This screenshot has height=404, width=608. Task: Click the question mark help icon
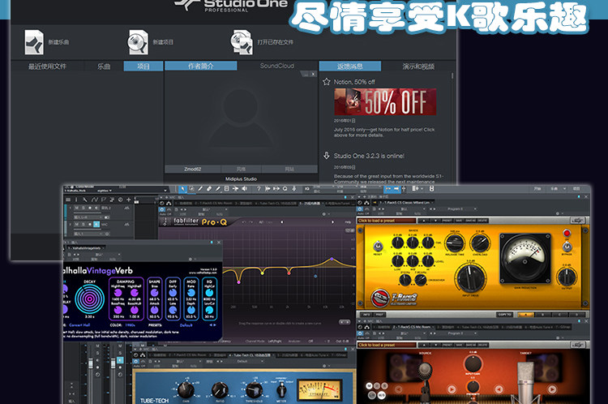pos(259,188)
